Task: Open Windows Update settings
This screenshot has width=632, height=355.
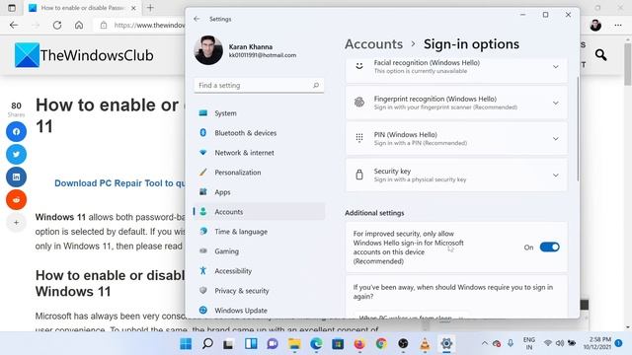Action: tap(259, 311)
